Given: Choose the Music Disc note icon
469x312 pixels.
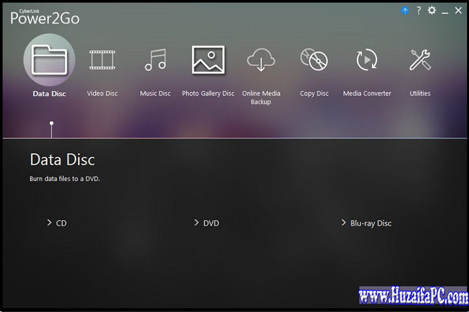Looking at the screenshot, I should tap(155, 60).
